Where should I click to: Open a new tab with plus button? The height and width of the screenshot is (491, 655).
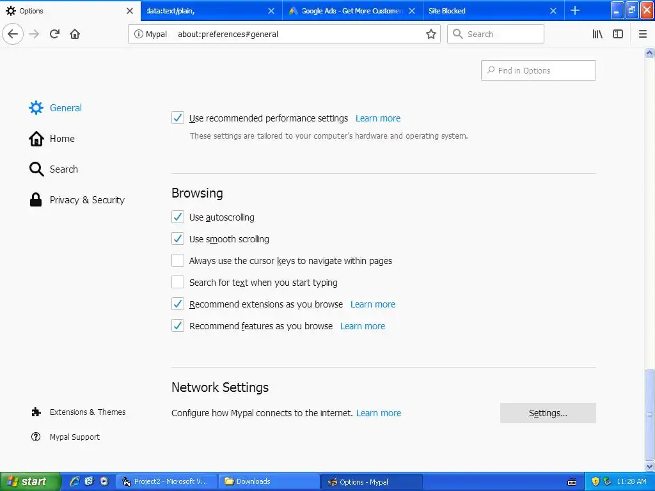tap(575, 10)
